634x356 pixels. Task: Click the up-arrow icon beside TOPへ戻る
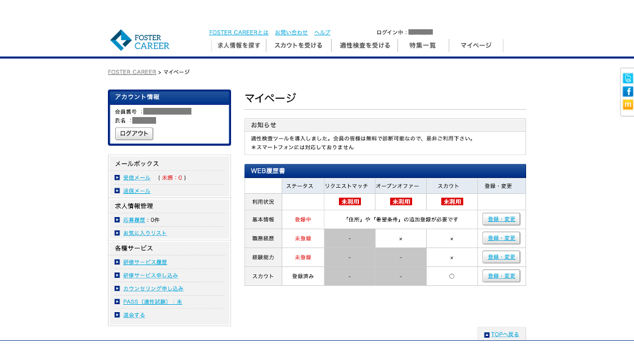pyautogui.click(x=486, y=335)
